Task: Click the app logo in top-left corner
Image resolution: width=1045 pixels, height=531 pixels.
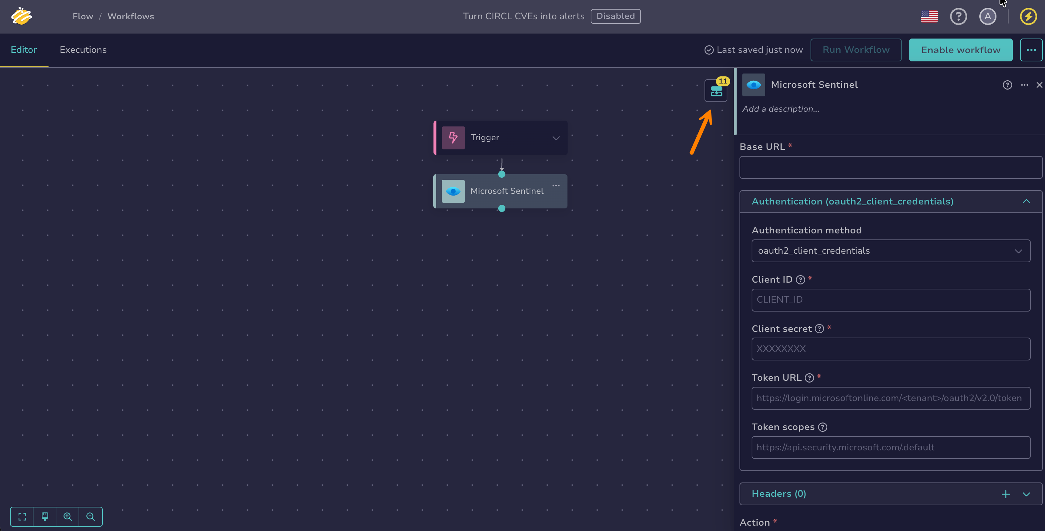Action: (x=21, y=16)
